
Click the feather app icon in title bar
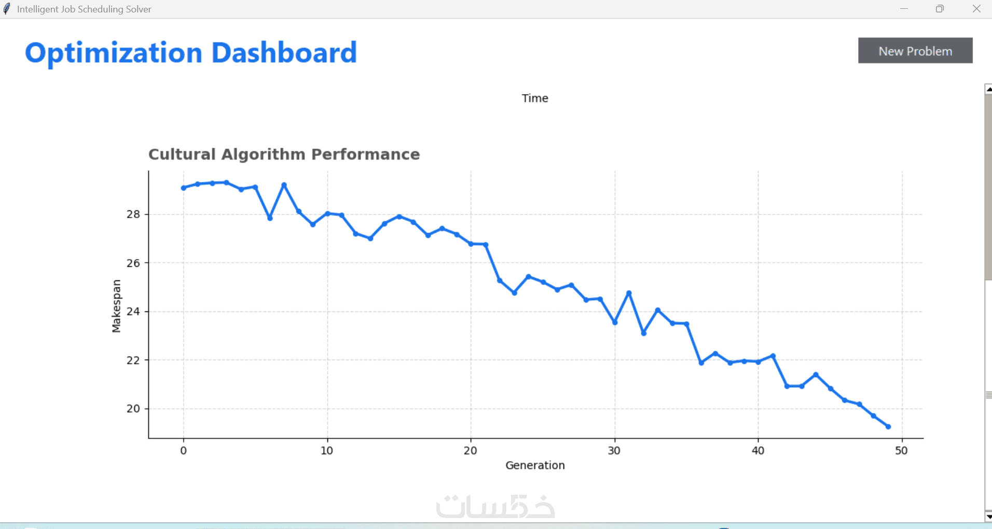point(7,9)
